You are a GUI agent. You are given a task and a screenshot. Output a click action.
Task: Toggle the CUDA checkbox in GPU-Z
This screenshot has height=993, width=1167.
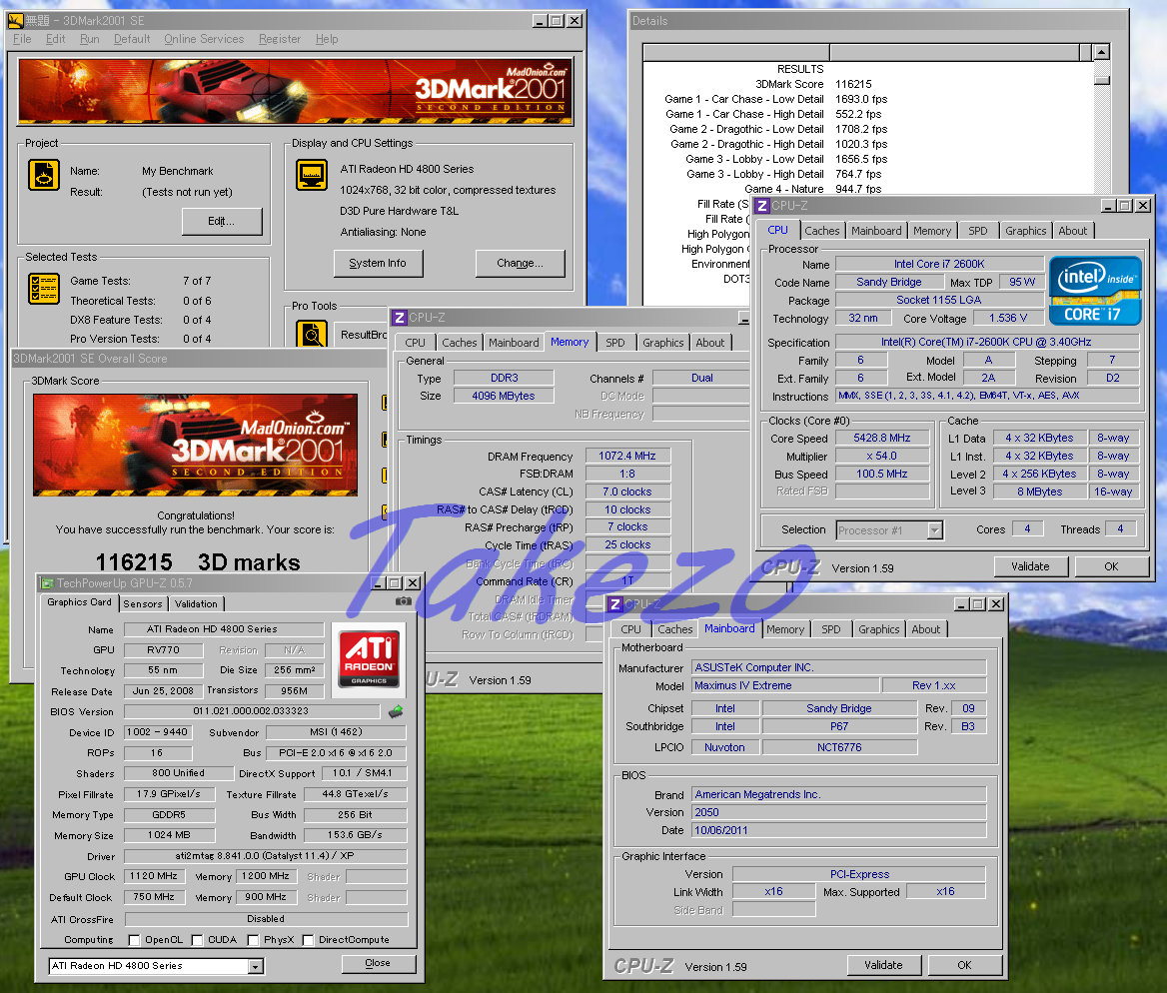197,940
